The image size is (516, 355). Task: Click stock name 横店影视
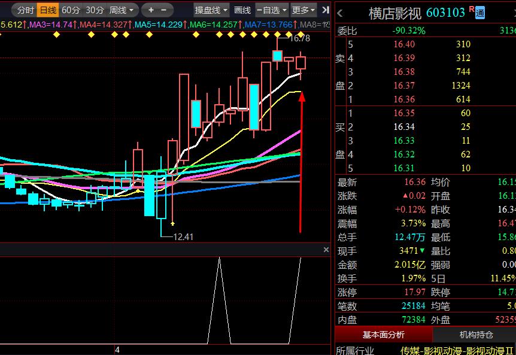pos(394,13)
